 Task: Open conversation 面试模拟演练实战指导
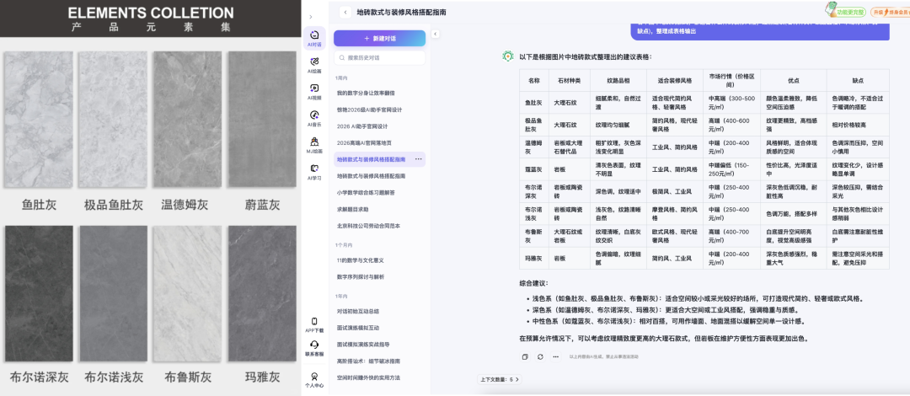tap(363, 345)
